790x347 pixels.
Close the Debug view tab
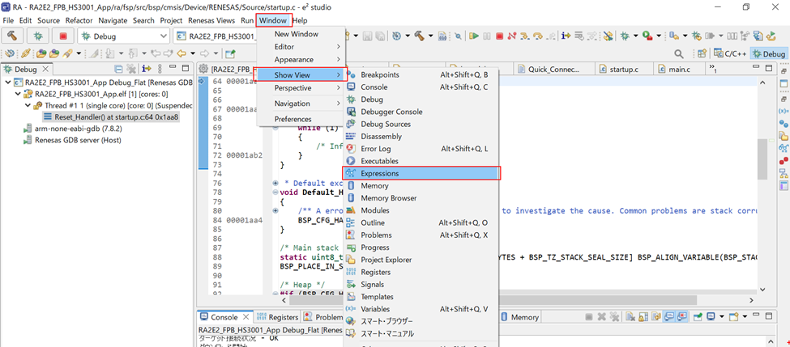(x=45, y=70)
